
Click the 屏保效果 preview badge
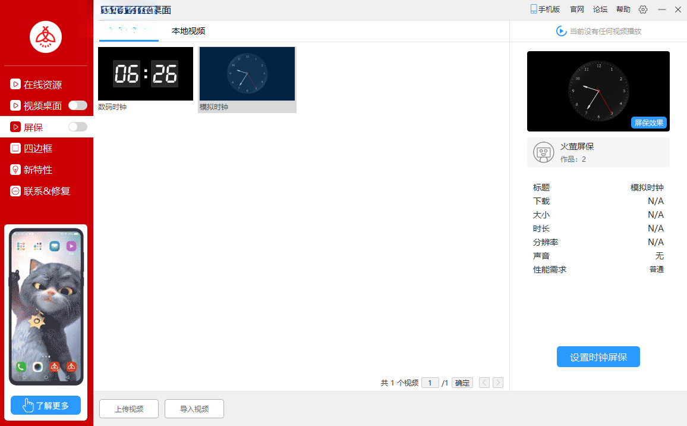pos(649,123)
